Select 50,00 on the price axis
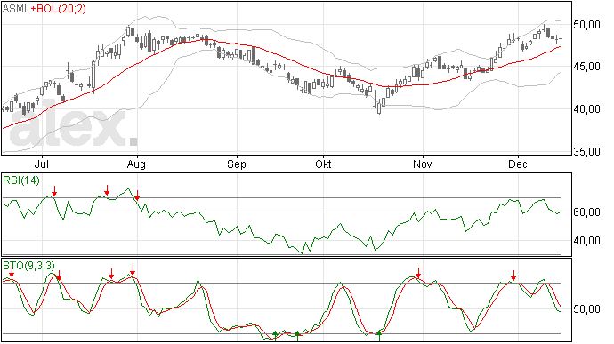614x344 pixels. [586, 25]
